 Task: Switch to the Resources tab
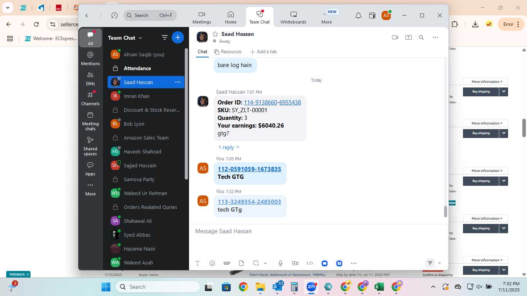[x=228, y=52]
